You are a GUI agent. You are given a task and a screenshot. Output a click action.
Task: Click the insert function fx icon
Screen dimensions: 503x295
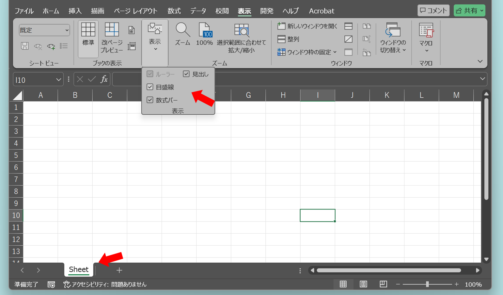[104, 79]
